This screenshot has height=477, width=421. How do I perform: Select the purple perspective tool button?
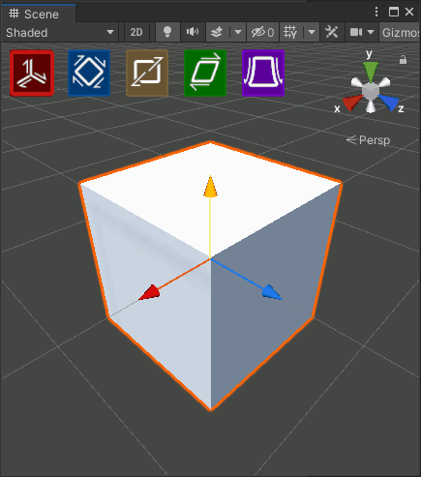coord(263,74)
